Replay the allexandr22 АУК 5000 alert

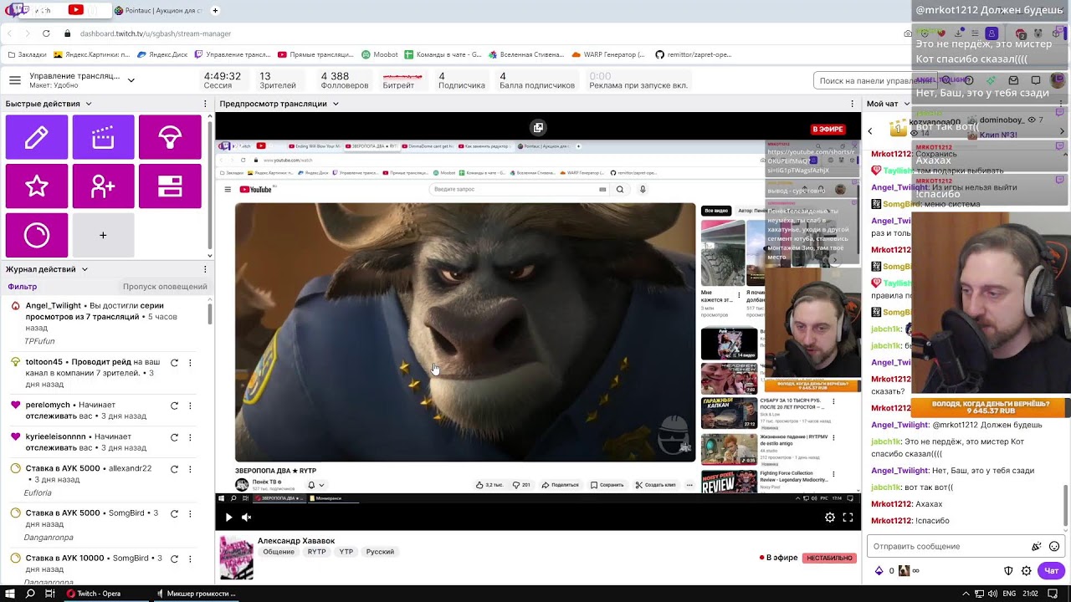(174, 469)
